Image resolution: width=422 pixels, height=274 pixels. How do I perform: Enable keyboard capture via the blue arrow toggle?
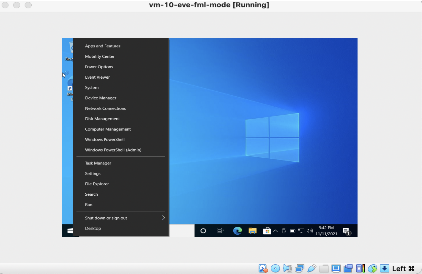(x=385, y=268)
